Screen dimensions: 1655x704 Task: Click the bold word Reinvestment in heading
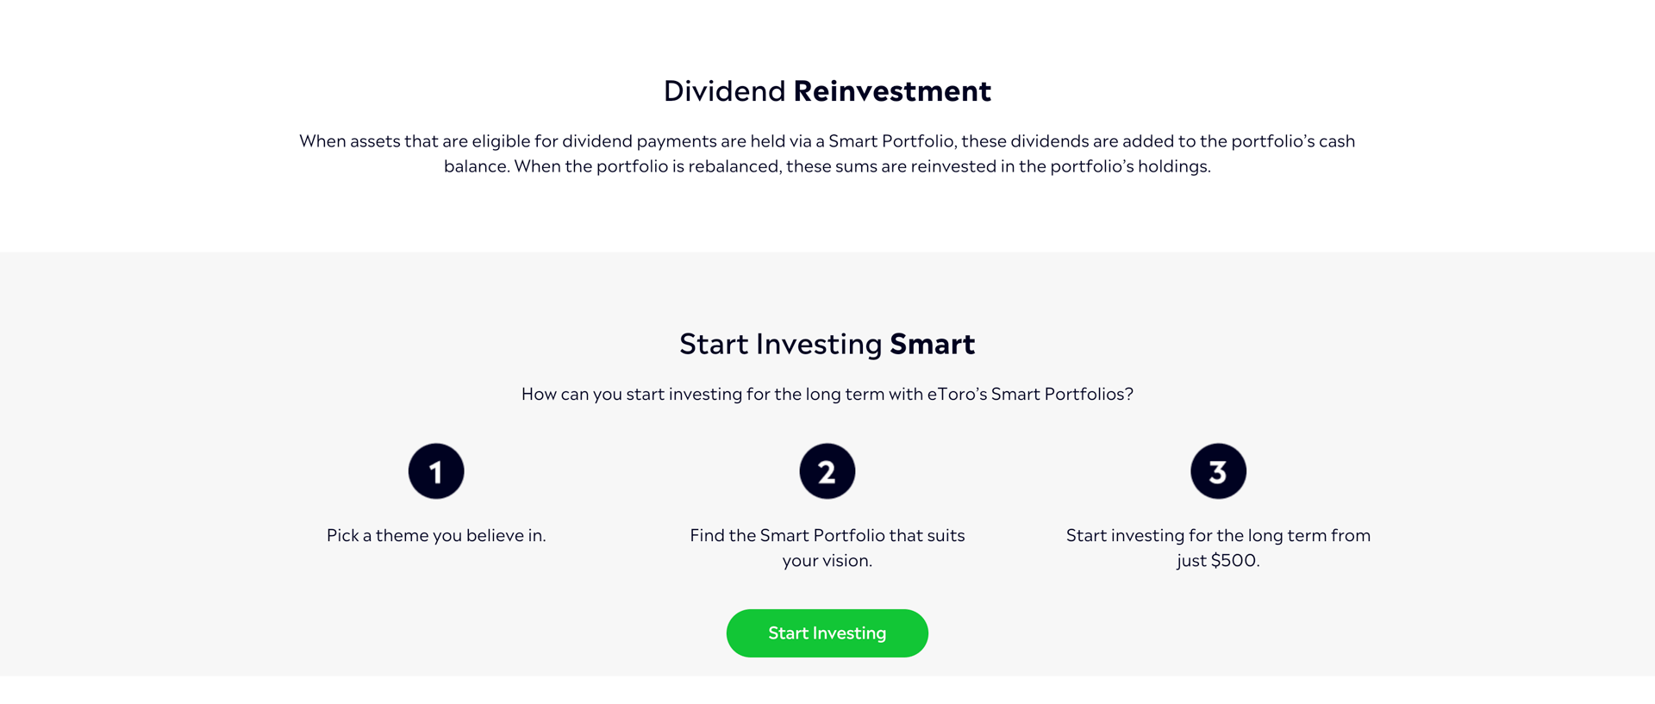pyautogui.click(x=892, y=90)
